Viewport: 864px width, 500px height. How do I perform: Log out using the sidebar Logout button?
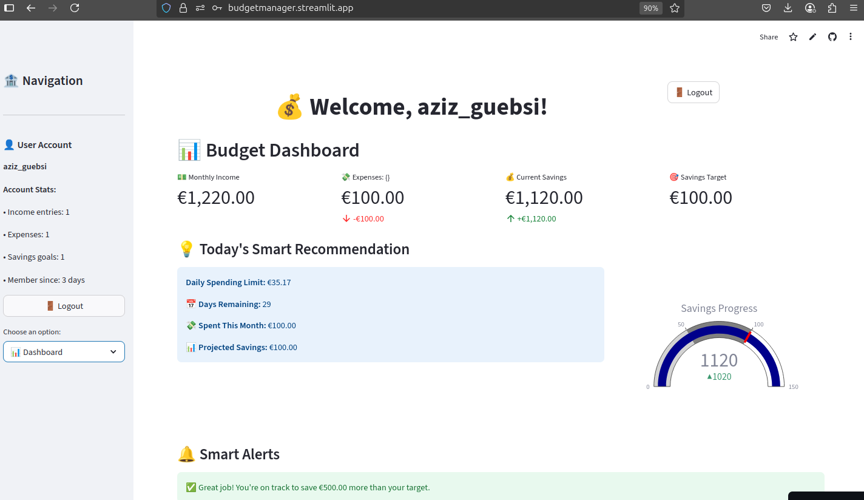coord(64,305)
